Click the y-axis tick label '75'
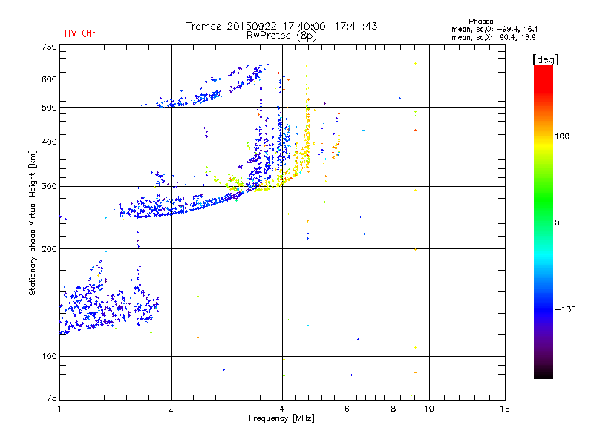The width and height of the screenshot is (594, 445). click(x=52, y=398)
